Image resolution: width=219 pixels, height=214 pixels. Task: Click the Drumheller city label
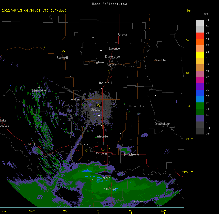(162, 124)
